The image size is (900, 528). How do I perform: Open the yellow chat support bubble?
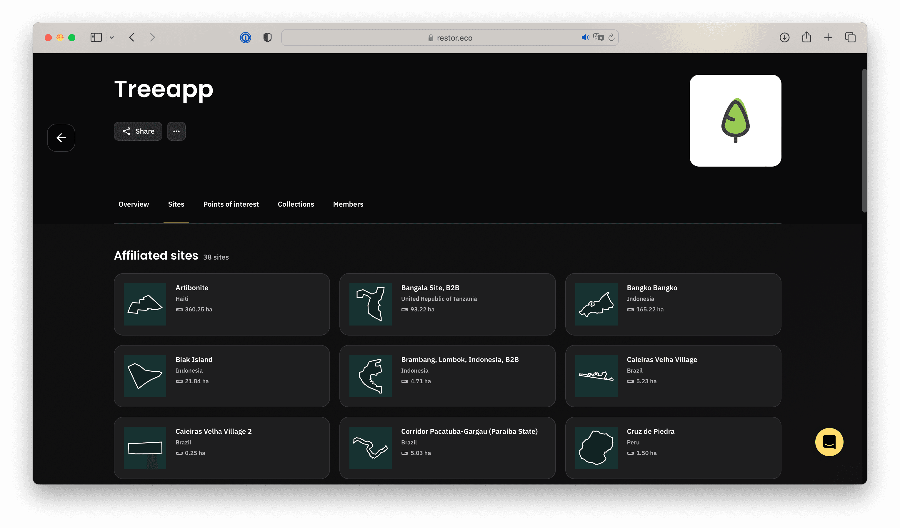pos(829,442)
